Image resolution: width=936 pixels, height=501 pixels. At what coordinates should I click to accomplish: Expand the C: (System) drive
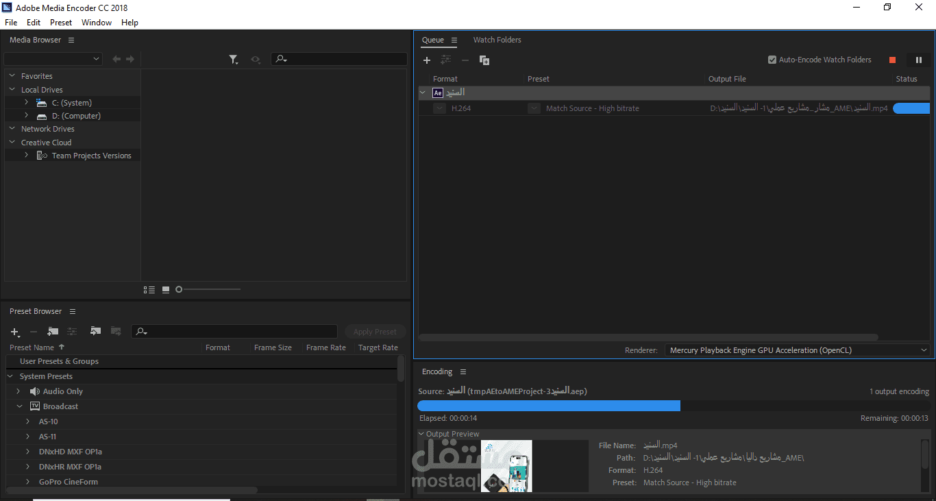[x=26, y=103]
